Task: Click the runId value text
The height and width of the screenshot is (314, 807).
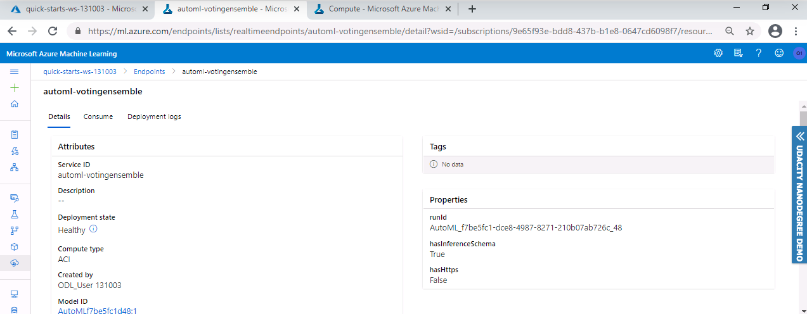Action: point(526,228)
